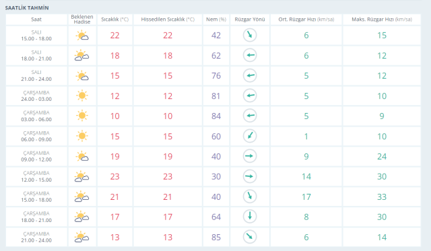This screenshot has height=251, width=431.
Task: Click wind direction arrow for SALI 18.00 - 21.00
Action: coord(250,55)
